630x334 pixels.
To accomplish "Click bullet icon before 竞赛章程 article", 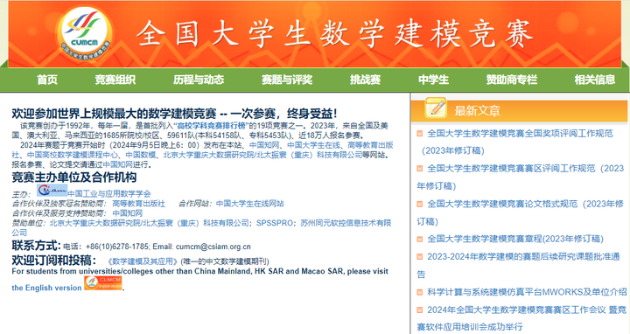I will tap(420, 239).
